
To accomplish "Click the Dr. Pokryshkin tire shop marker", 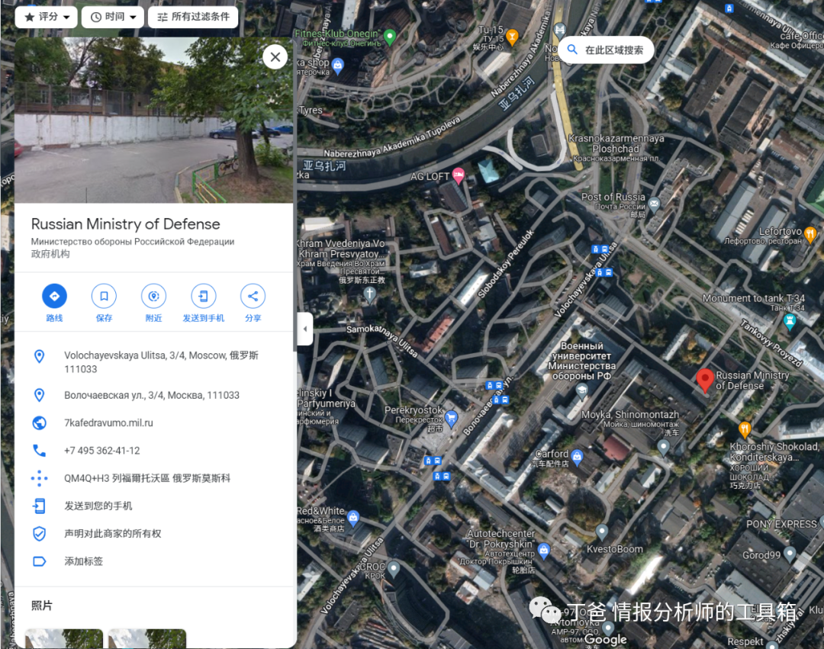I will coord(544,550).
